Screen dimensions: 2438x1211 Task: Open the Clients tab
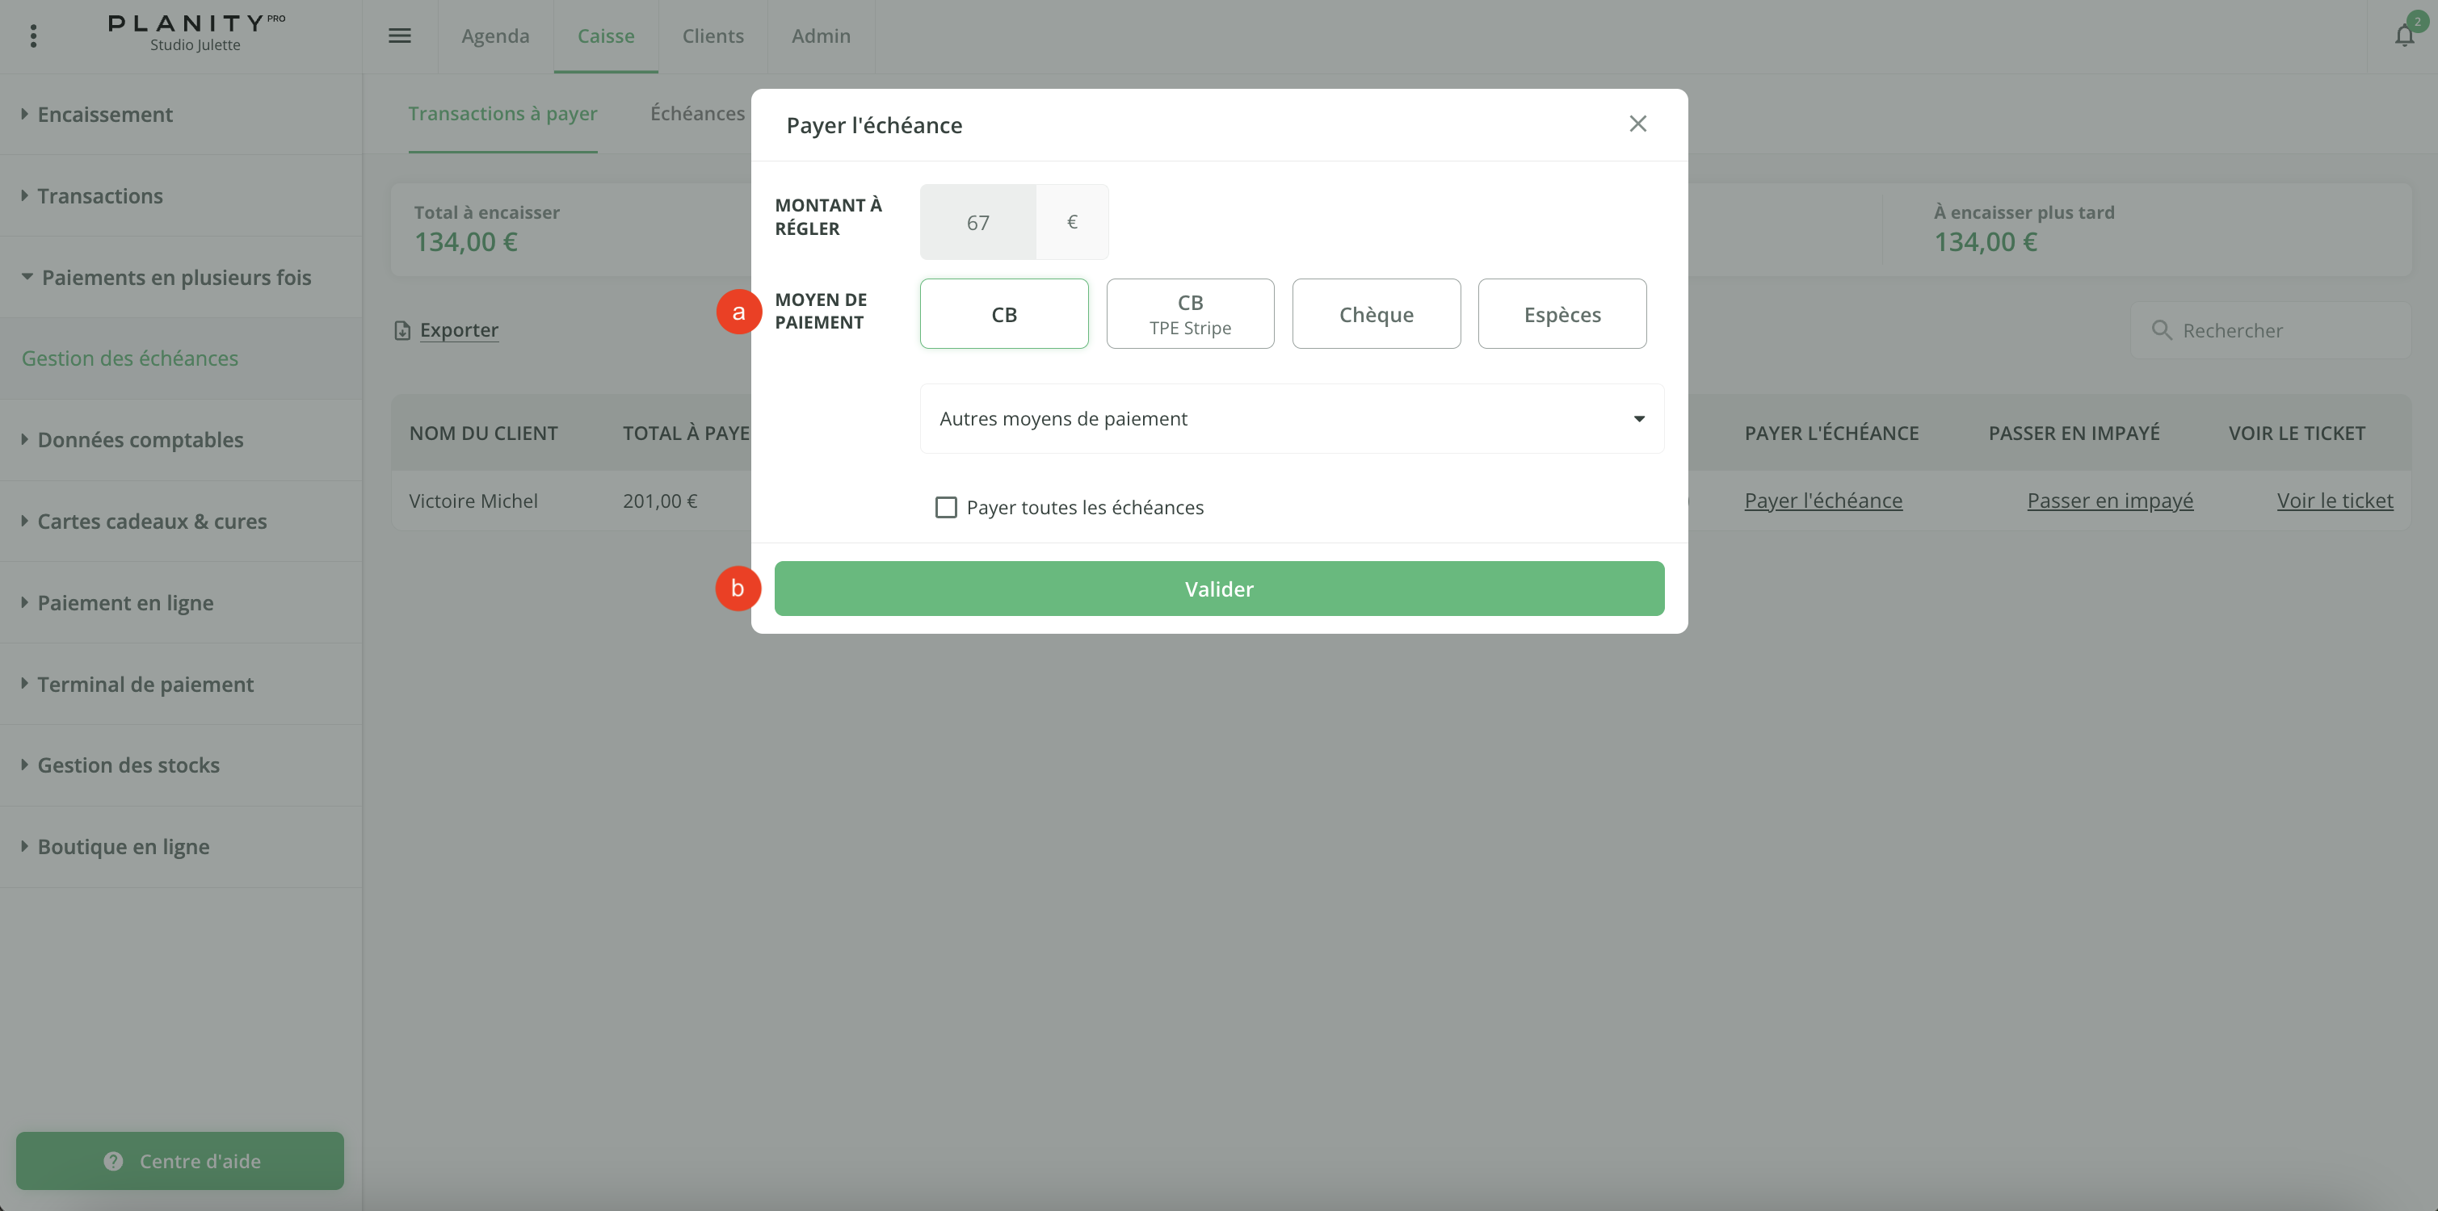pyautogui.click(x=712, y=36)
